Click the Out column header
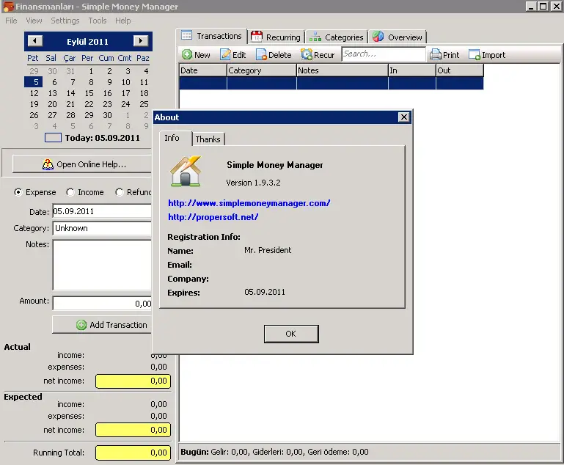This screenshot has width=564, height=465. [x=460, y=70]
